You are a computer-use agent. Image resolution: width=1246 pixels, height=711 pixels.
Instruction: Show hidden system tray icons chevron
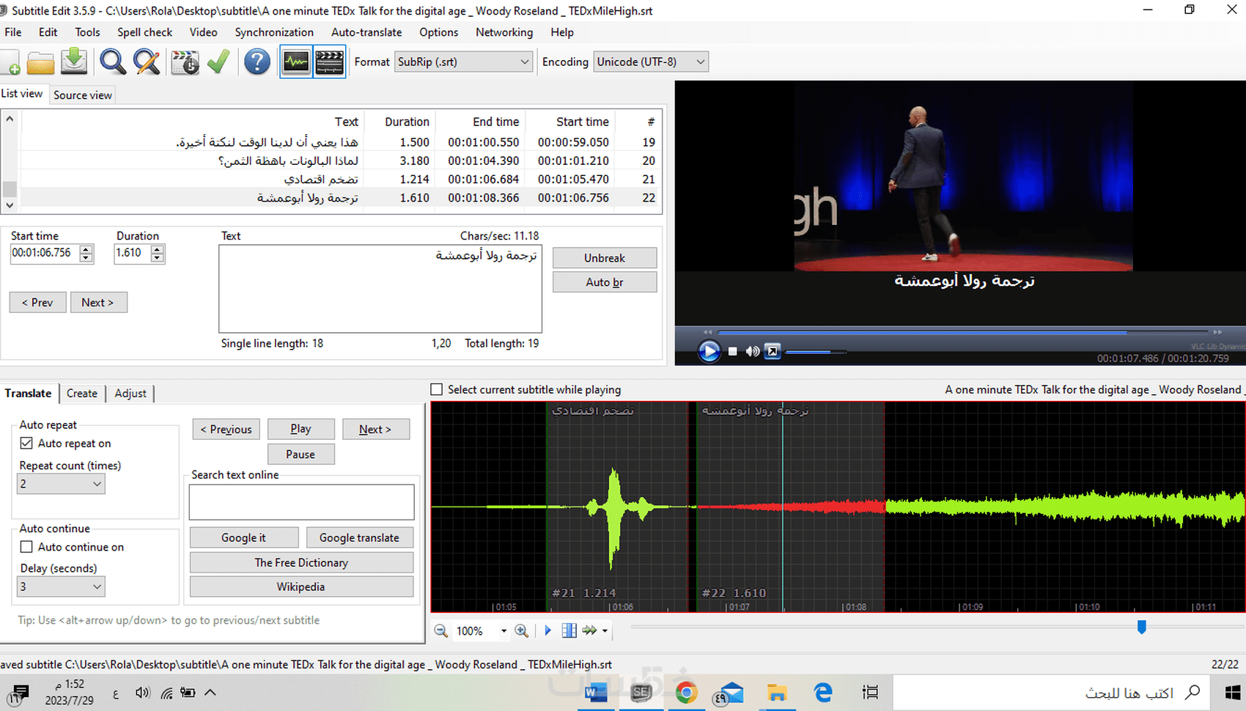(x=210, y=693)
